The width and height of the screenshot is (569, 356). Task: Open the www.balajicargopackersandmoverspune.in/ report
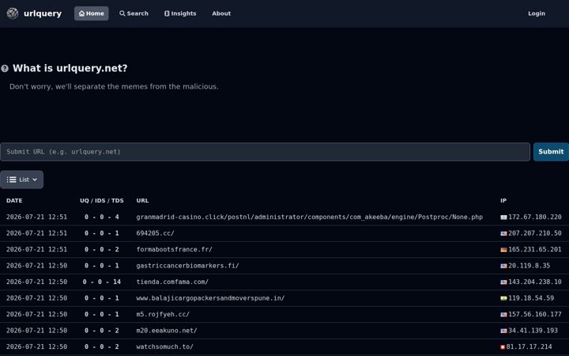[x=210, y=298]
